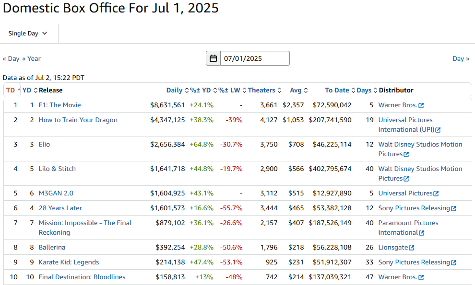
Task: Select to-date total $207,741,590
Action: (x=330, y=120)
